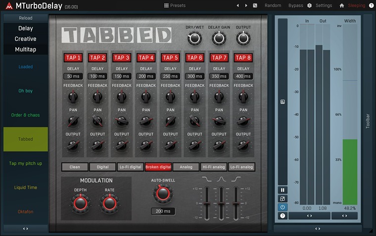Select the high-shelf filter shape icon
The image size is (376, 236).
pyautogui.click(x=236, y=179)
